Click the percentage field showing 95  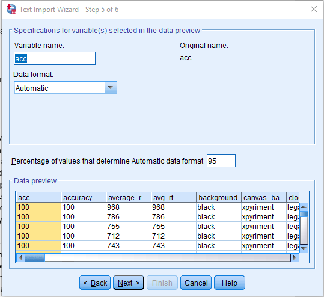click(221, 161)
